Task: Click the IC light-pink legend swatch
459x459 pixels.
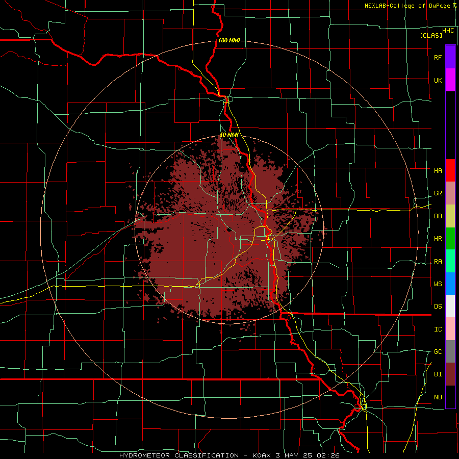Action: [x=450, y=329]
